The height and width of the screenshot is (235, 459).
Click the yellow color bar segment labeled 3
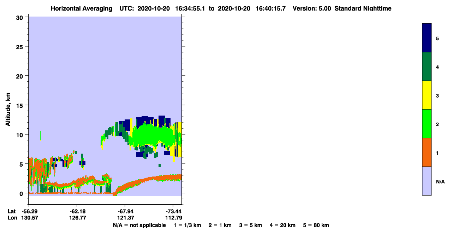tap(427, 95)
